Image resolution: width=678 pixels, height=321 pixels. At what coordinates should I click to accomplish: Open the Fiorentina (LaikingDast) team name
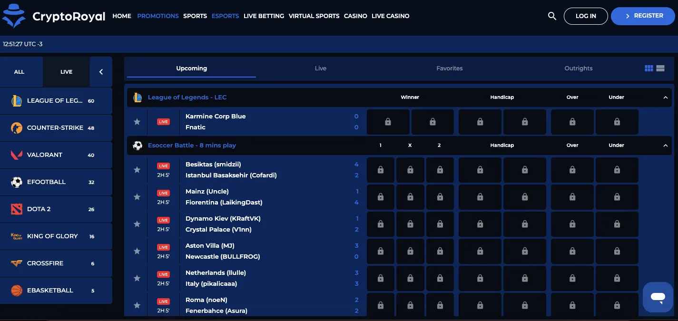click(224, 203)
